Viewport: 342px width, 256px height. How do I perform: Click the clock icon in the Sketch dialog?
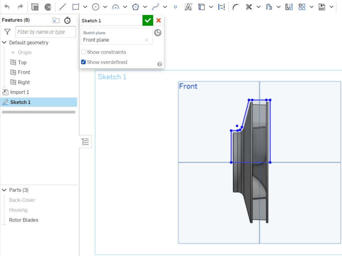point(158,33)
